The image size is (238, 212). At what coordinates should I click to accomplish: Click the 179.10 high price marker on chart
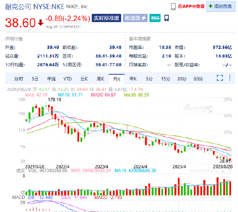click(55, 100)
